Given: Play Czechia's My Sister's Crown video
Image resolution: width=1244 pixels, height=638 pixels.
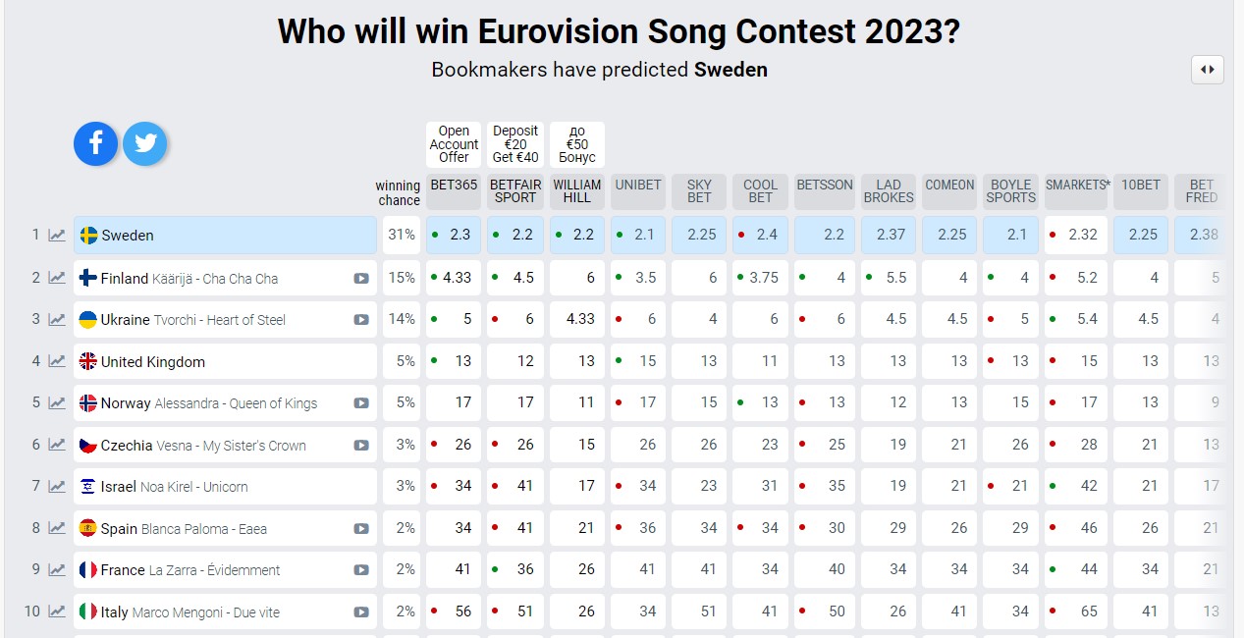Looking at the screenshot, I should (x=361, y=446).
